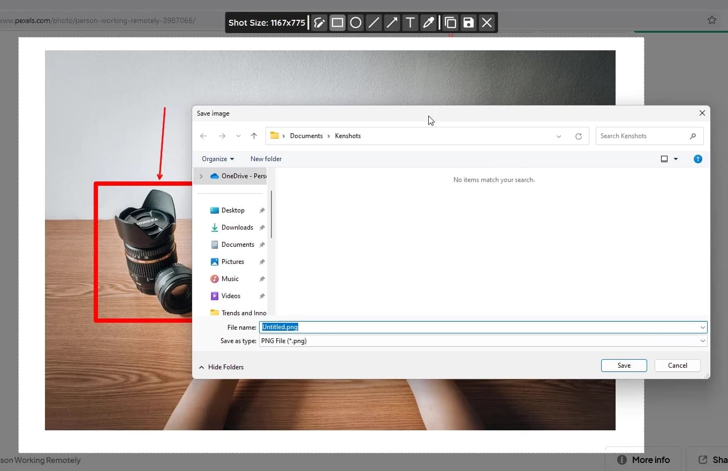Refresh the Kenshots folder view
728x471 pixels.
578,136
